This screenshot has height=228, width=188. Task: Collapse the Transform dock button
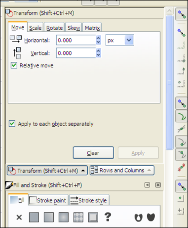tap(47, 171)
